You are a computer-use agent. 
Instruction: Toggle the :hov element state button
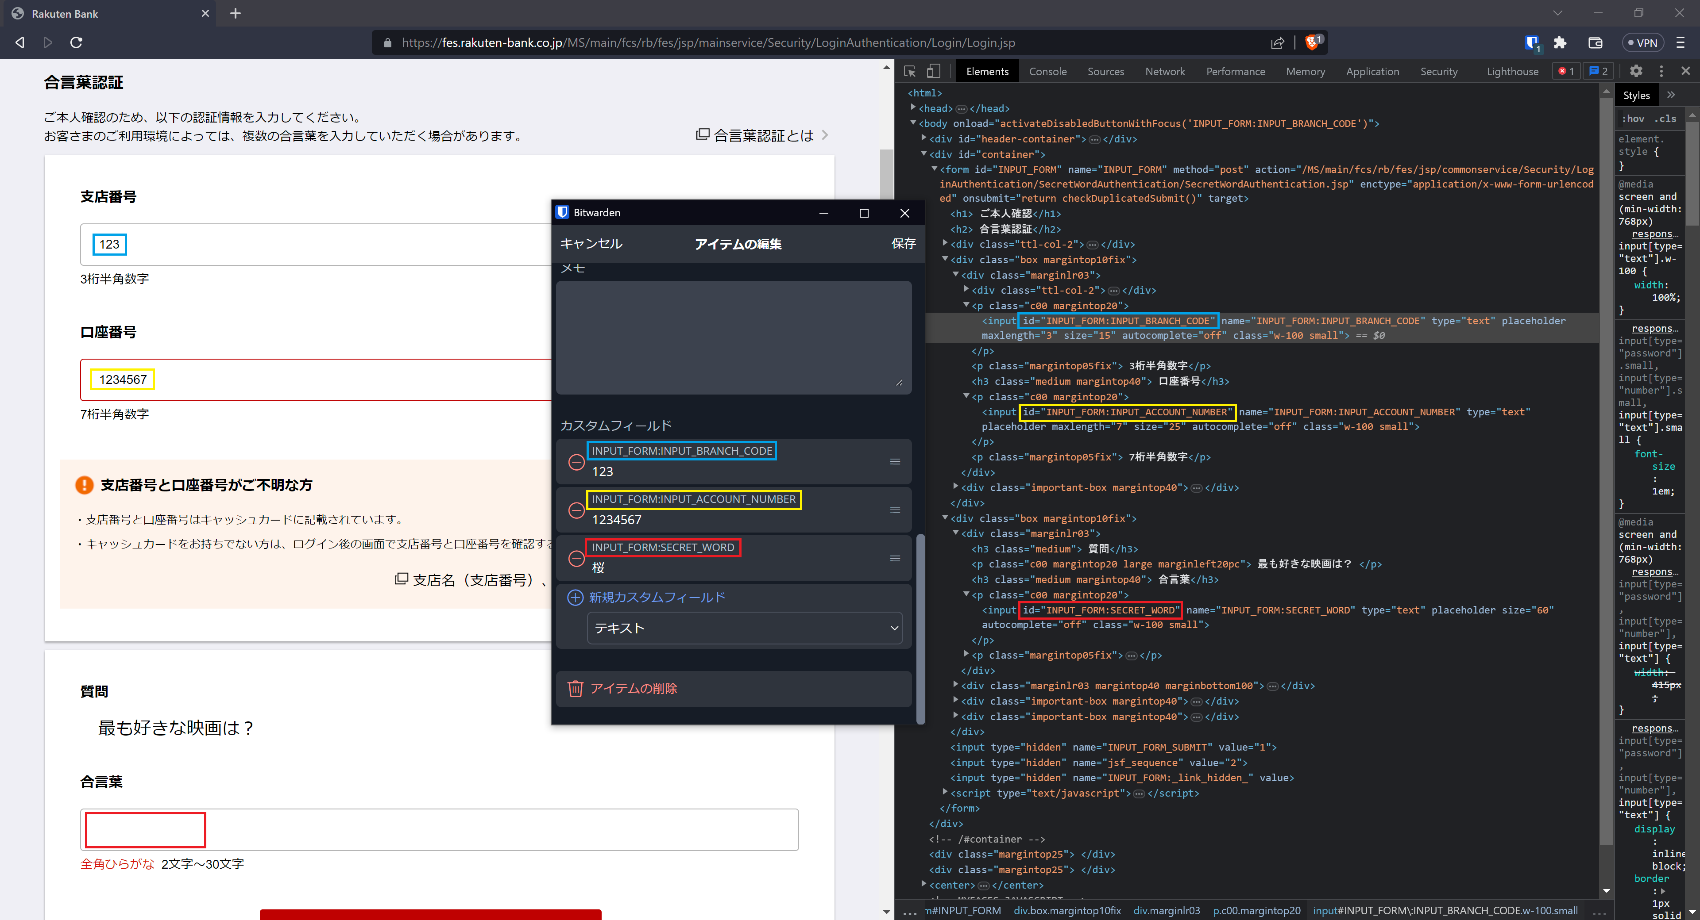tap(1633, 119)
